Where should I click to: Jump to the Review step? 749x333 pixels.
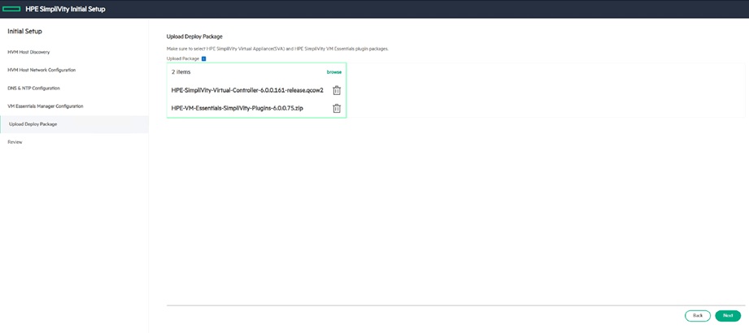[x=15, y=142]
